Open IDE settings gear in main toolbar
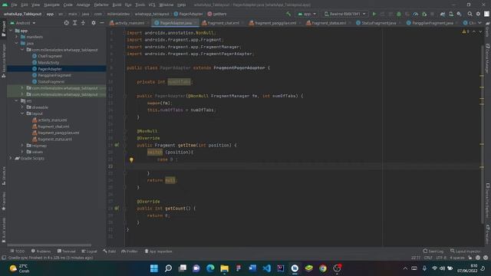Screen dimensions: 491x276 coord(478,14)
